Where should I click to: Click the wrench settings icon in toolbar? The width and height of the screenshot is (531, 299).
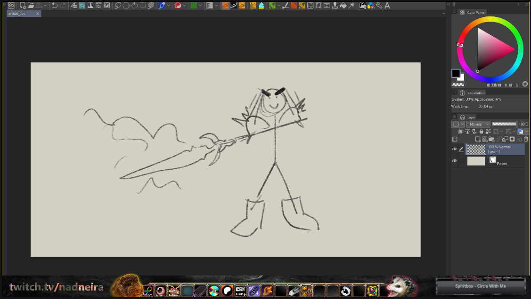tap(379, 6)
